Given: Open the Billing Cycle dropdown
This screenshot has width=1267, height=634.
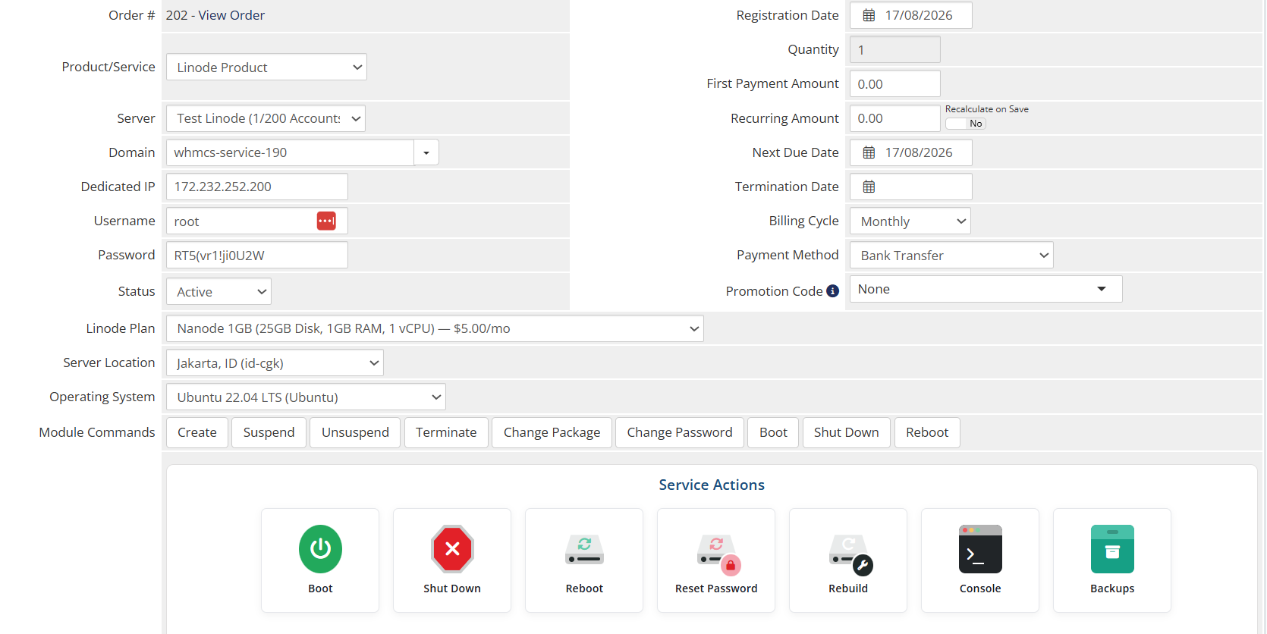Looking at the screenshot, I should point(910,221).
